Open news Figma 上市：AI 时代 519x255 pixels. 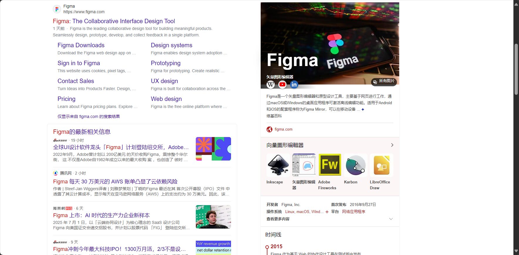pyautogui.click(x=101, y=215)
